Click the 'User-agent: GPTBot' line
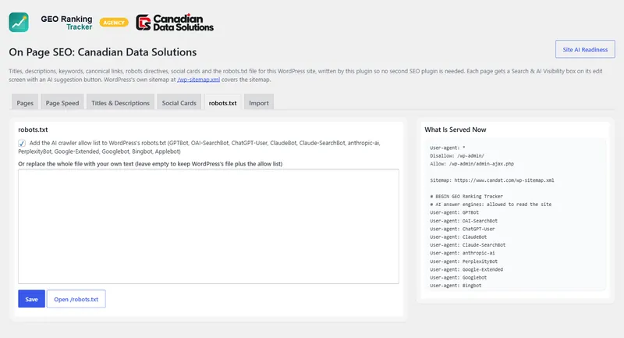Image resolution: width=624 pixels, height=338 pixels. point(454,212)
